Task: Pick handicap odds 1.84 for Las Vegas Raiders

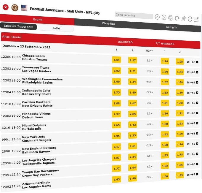Action: 180,72
